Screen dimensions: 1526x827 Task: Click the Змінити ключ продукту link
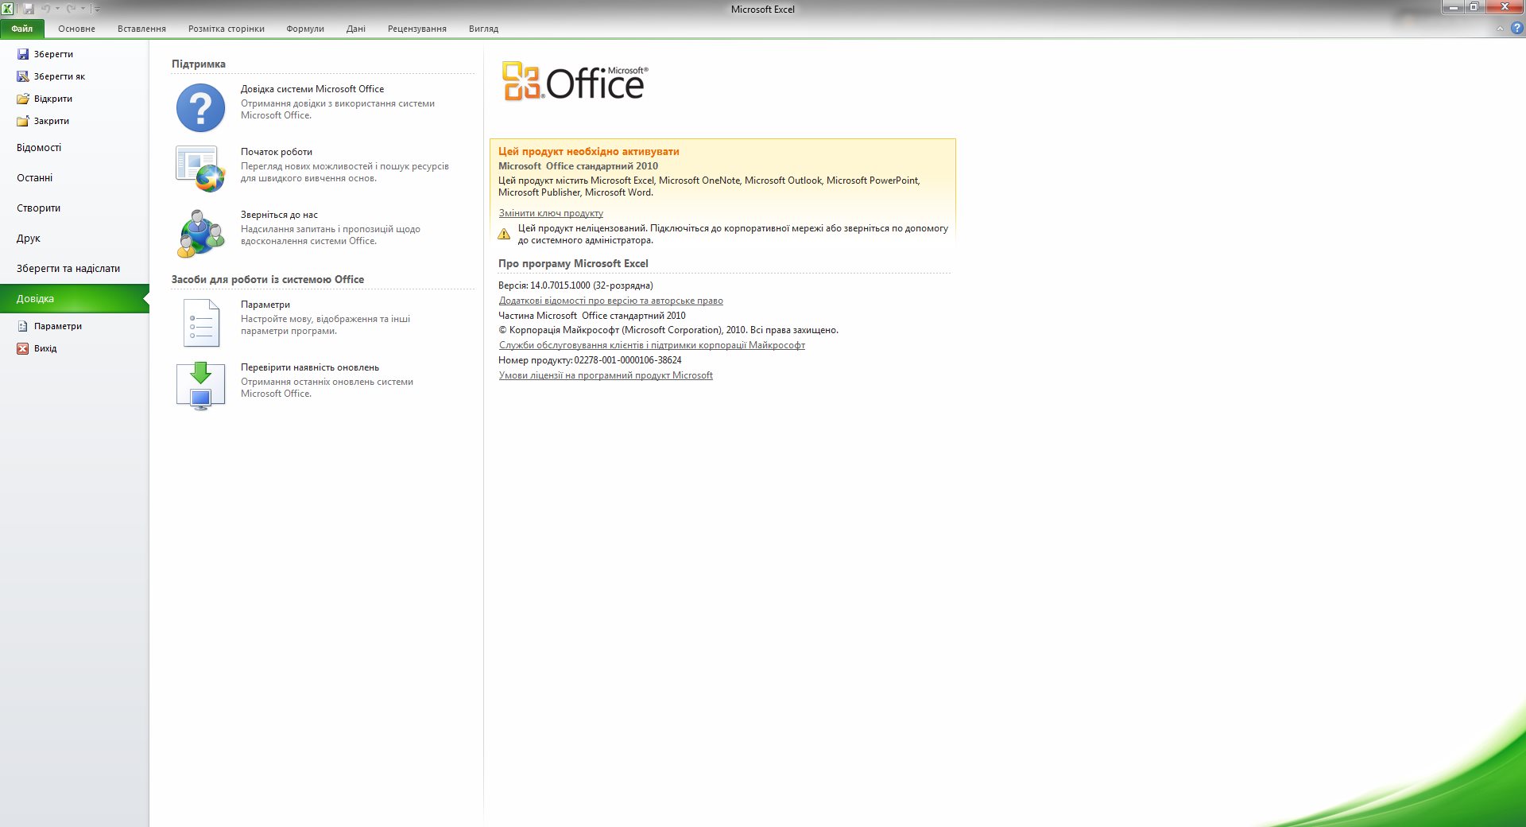tap(551, 213)
